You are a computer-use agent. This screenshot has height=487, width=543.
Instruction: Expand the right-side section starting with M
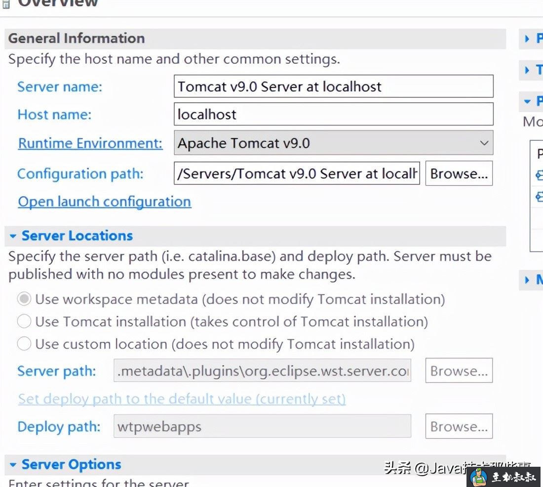(527, 280)
